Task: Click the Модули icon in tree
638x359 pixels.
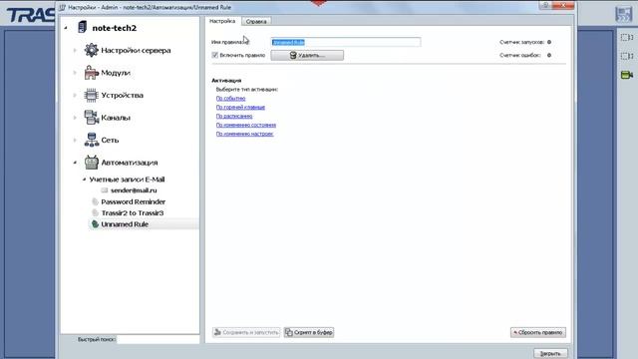Action: click(x=91, y=73)
